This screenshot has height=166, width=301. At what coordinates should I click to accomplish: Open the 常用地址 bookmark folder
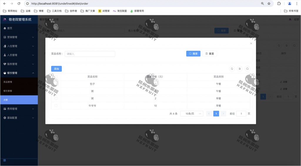[x=10, y=11]
